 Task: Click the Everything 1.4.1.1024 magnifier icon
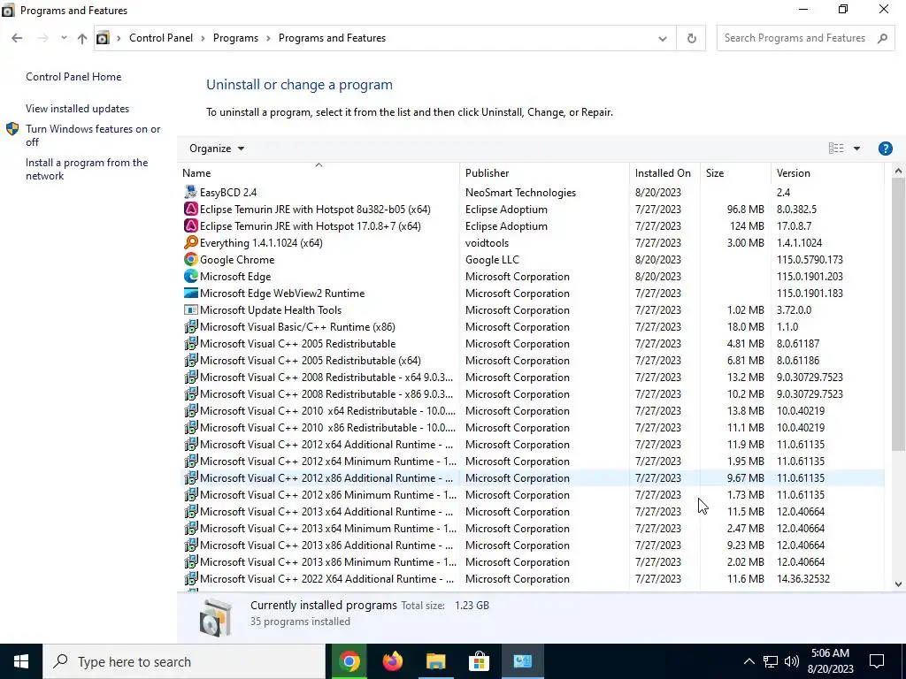pyautogui.click(x=191, y=242)
